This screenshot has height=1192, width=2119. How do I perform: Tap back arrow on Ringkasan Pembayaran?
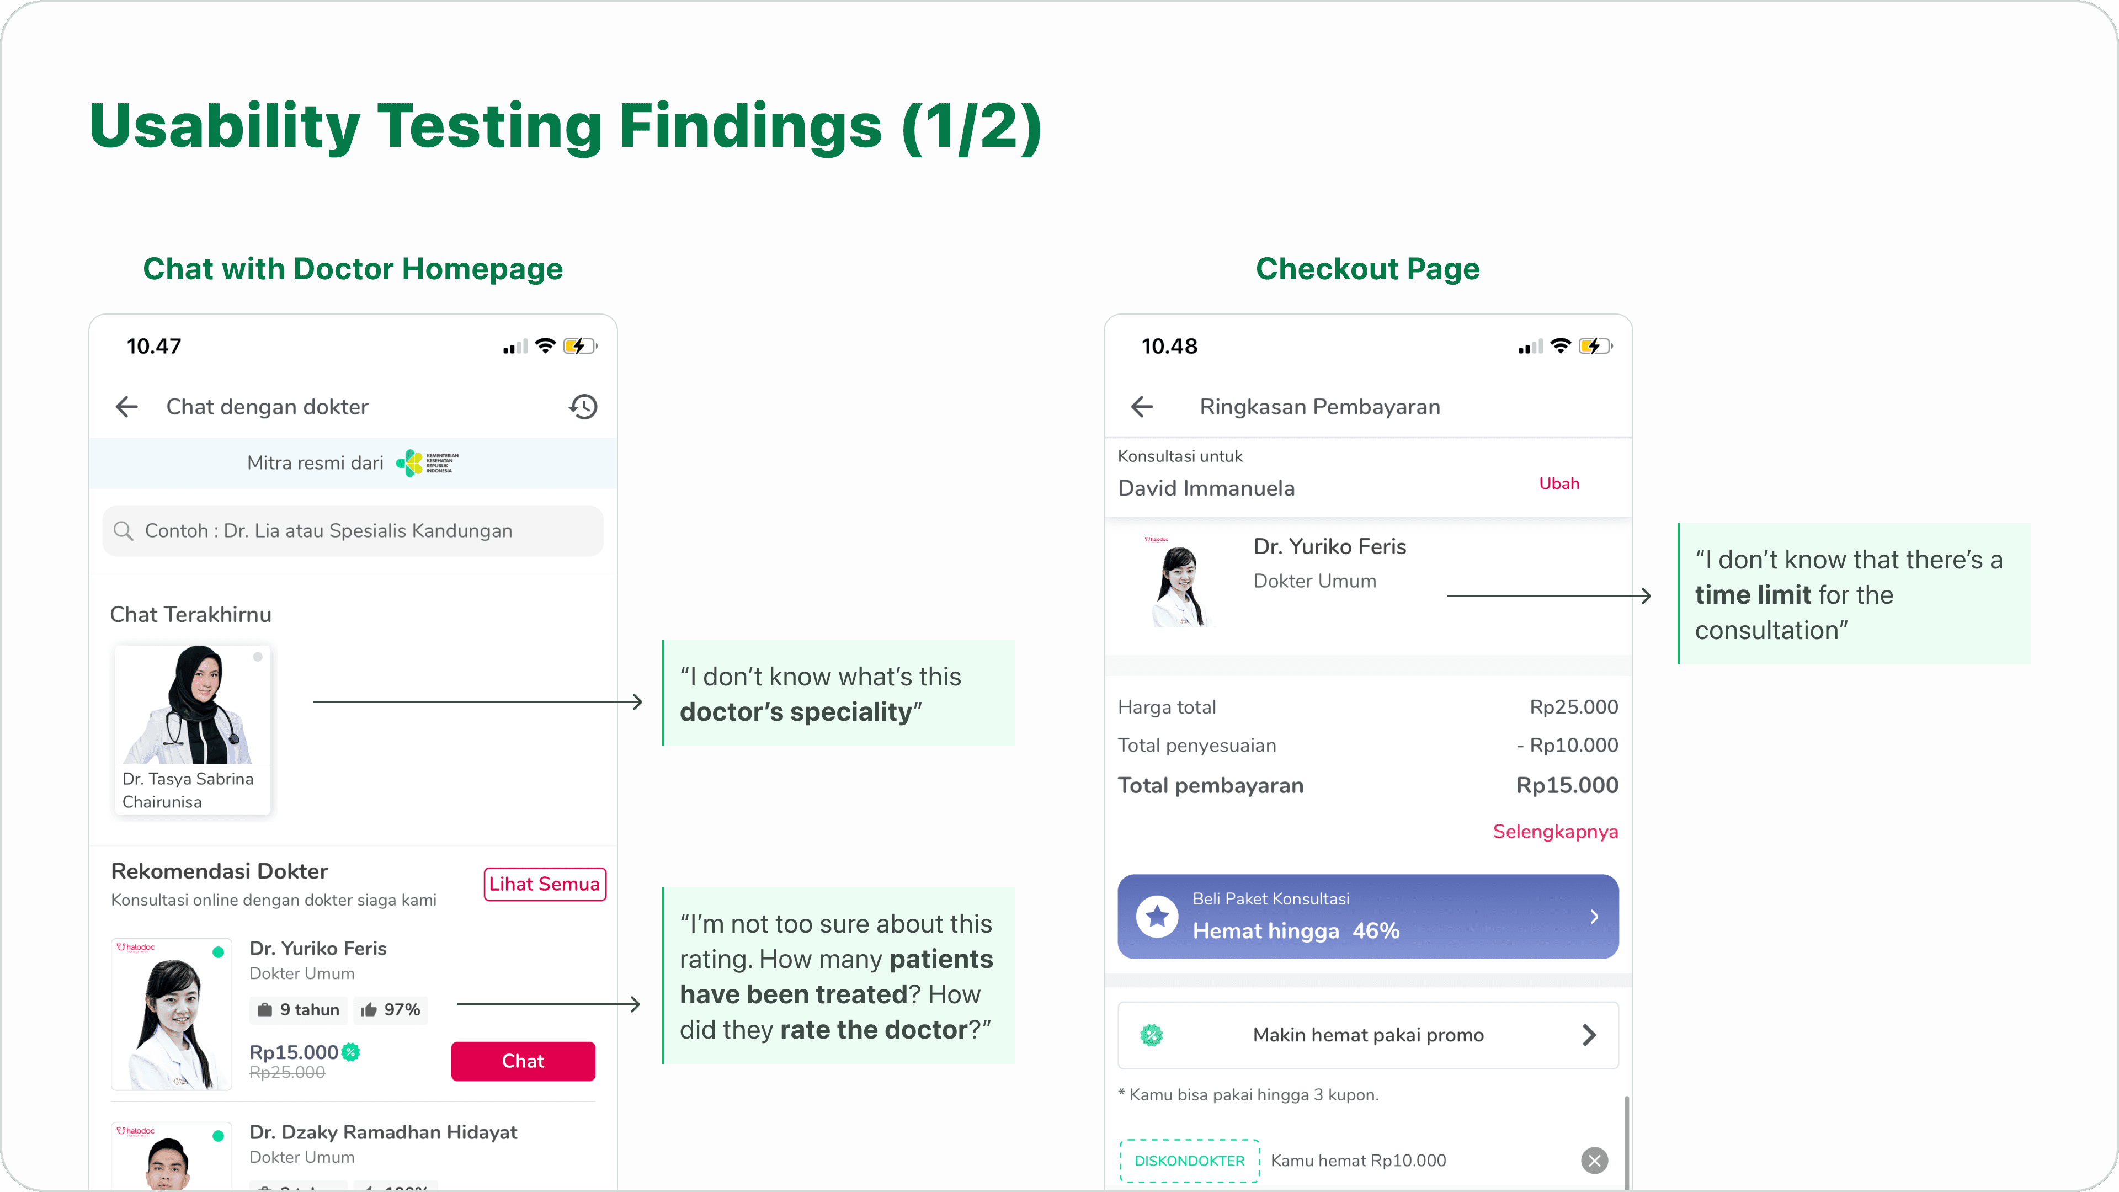(1142, 406)
